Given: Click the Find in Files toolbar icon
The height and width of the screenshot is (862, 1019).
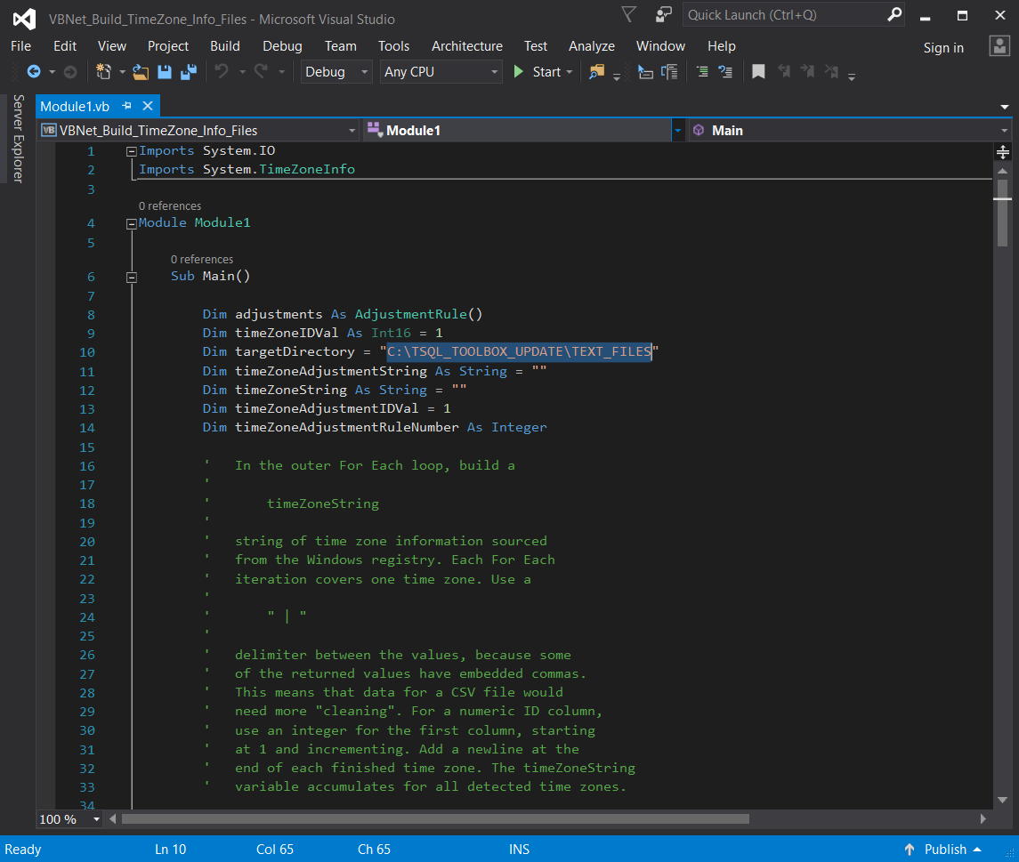Looking at the screenshot, I should [x=596, y=72].
